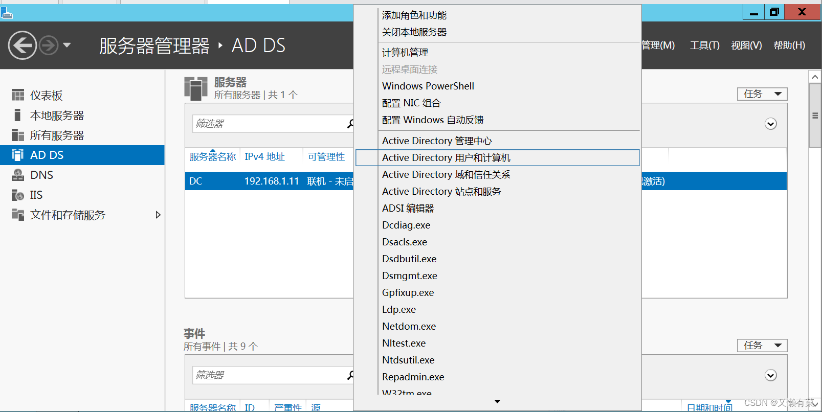Open the 管理(M) menu
Screen dimensions: 822x412
(658, 45)
